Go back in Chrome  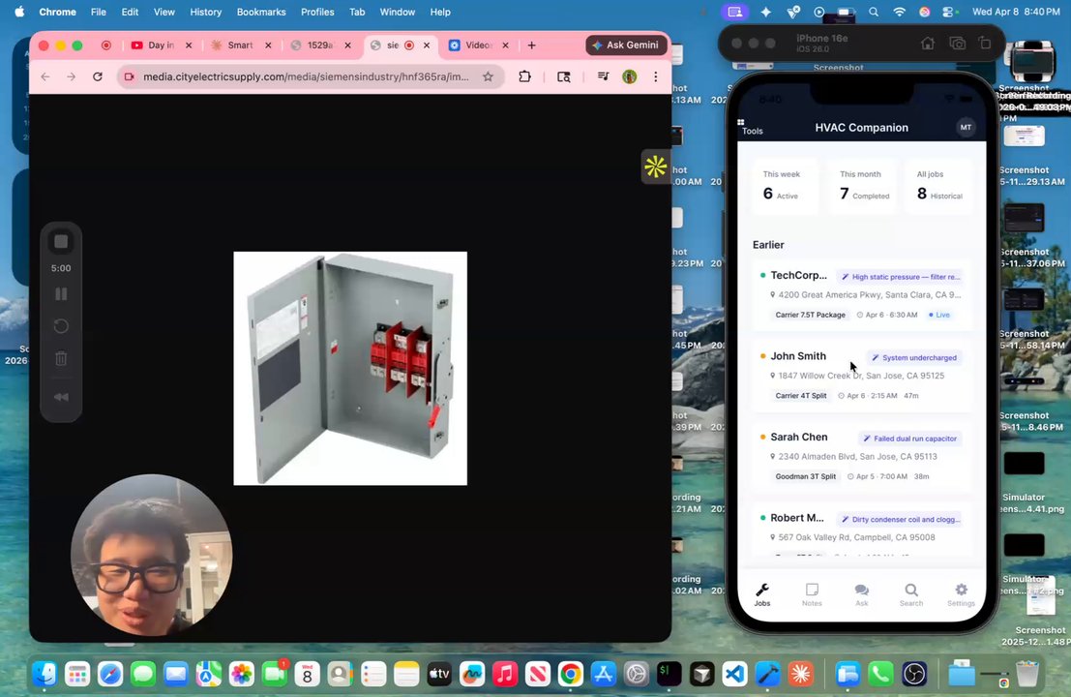coord(45,76)
